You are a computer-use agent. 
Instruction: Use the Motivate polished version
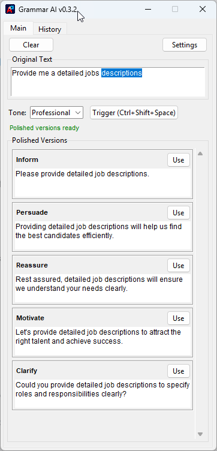click(179, 318)
